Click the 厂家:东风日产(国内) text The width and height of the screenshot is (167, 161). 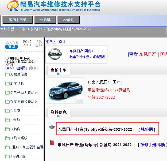pos(104,82)
